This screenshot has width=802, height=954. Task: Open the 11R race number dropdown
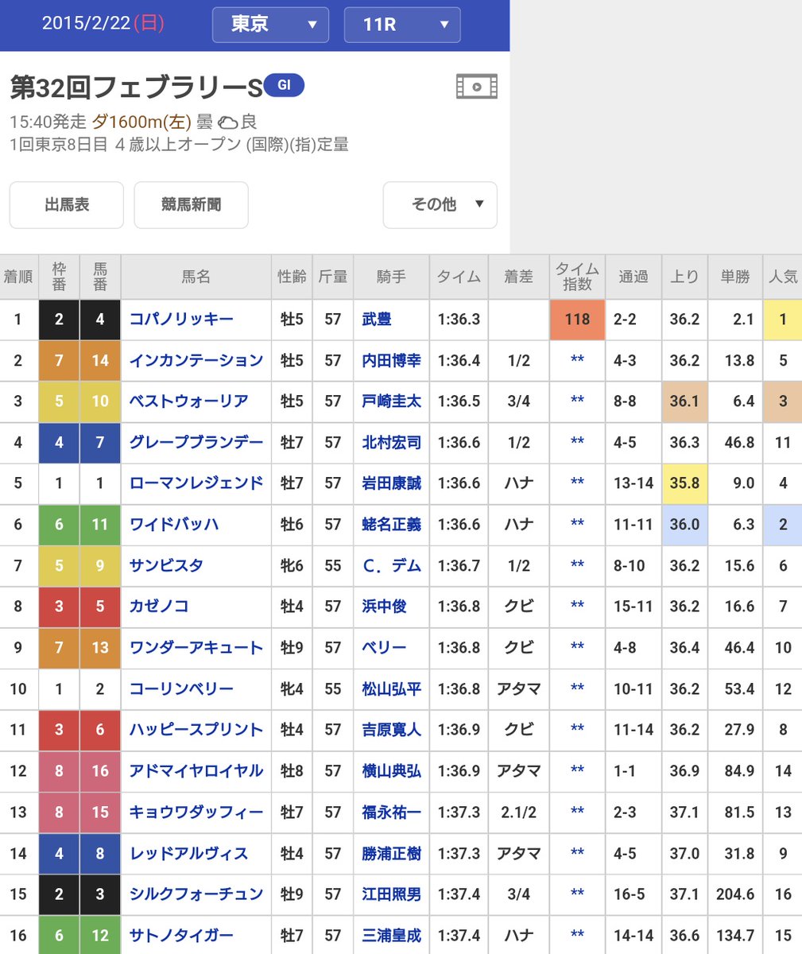[x=401, y=25]
